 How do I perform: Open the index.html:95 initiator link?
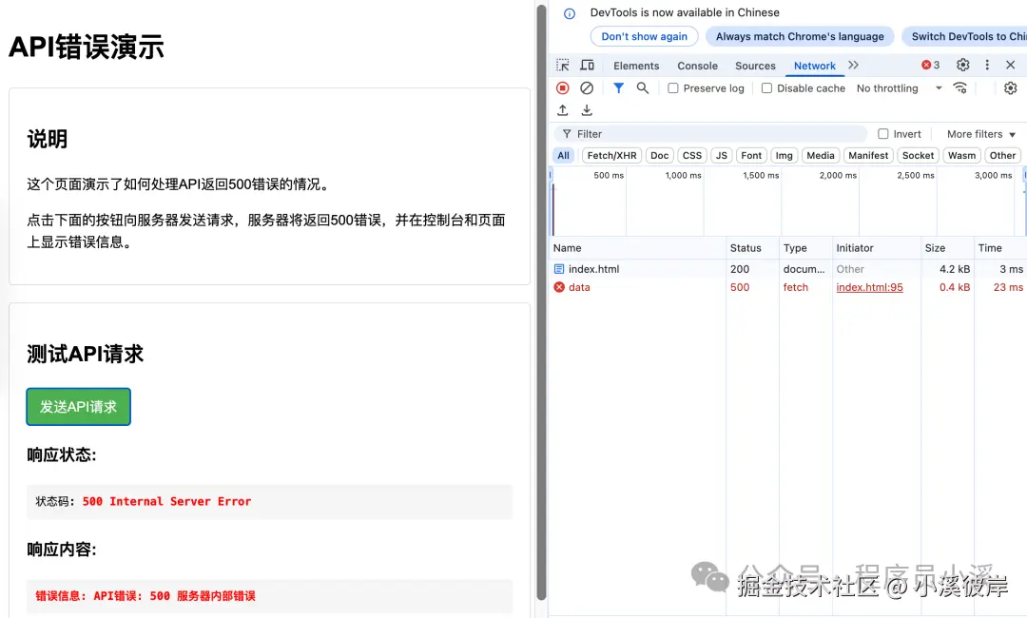point(869,287)
